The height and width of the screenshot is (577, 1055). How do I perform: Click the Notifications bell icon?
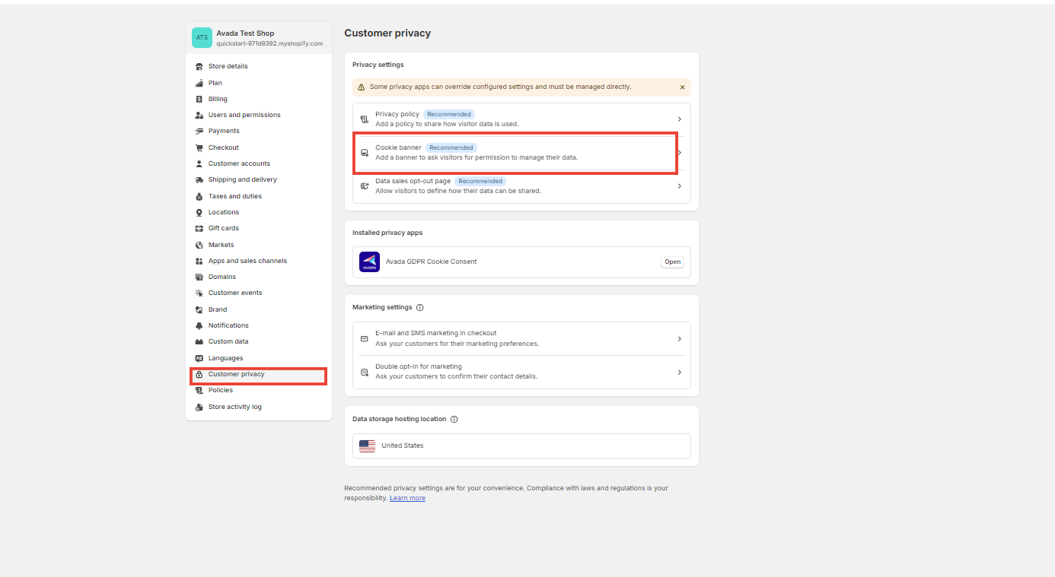click(199, 325)
